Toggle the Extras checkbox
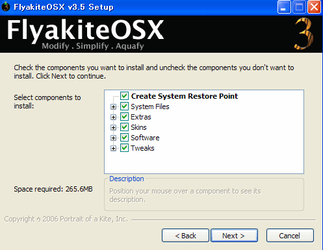 click(x=124, y=117)
